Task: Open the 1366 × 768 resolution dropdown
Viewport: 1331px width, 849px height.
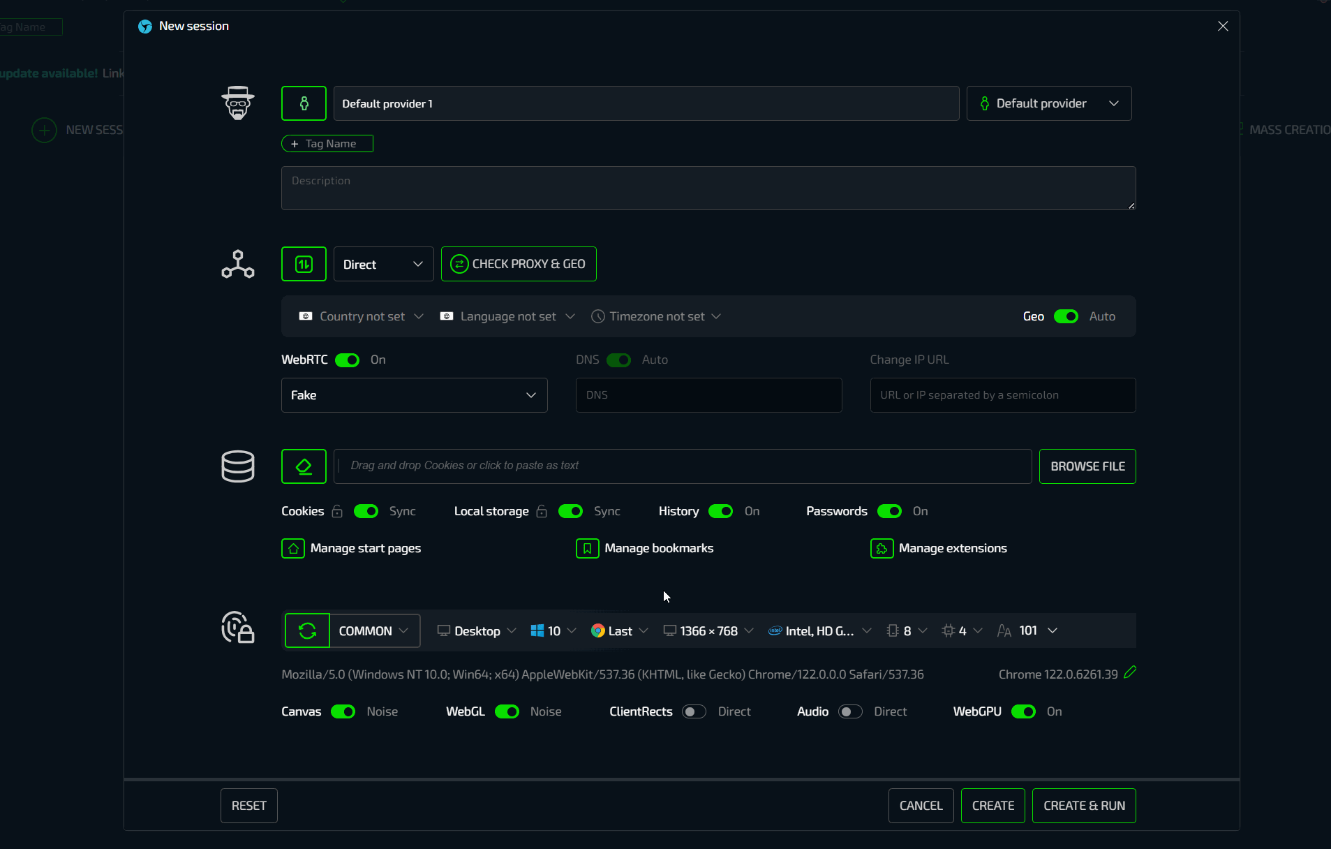Action: (x=708, y=631)
